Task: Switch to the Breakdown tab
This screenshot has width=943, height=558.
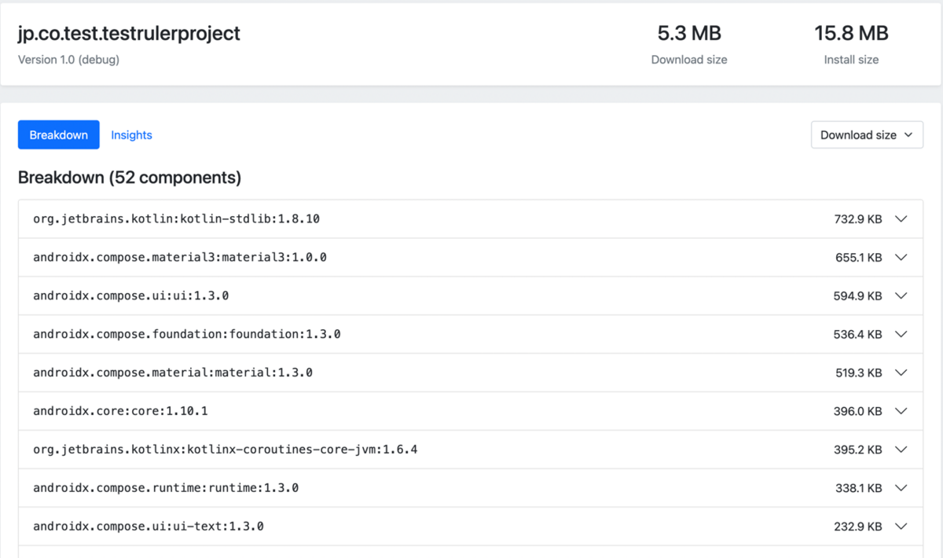Action: coord(59,135)
